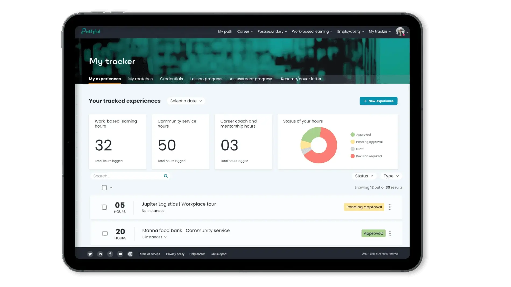Expand the 3 instances list
This screenshot has width=511, height=287.
point(154,237)
